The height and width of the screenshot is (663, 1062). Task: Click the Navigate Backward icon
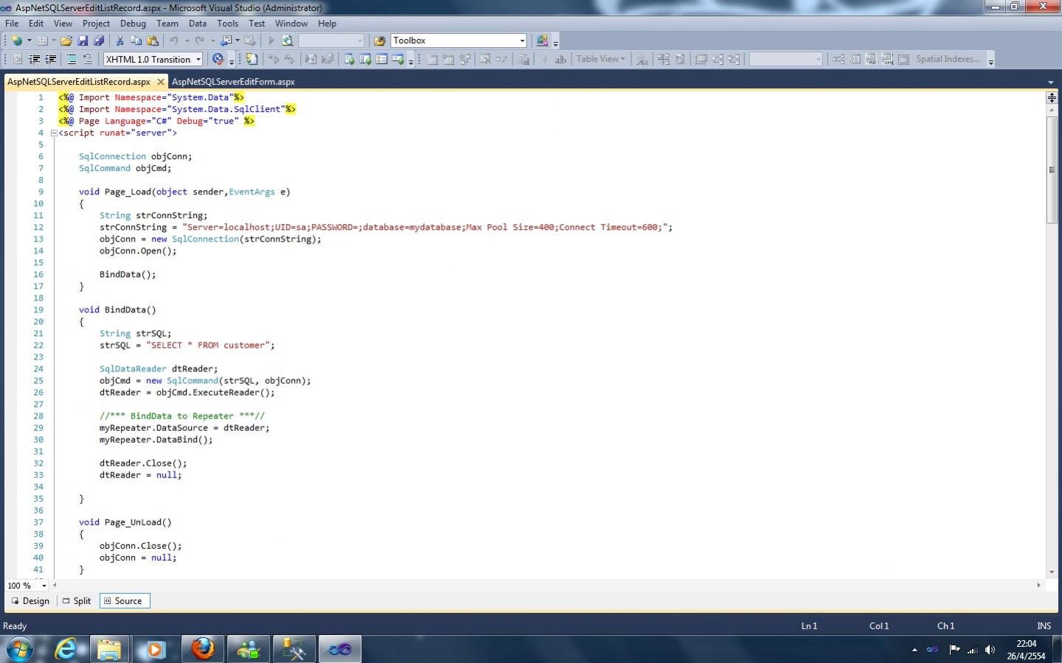[x=226, y=41]
